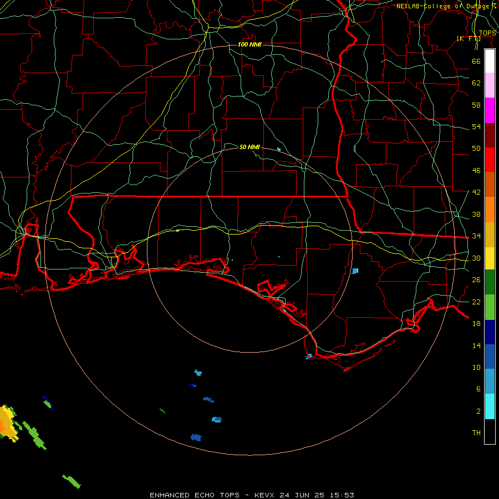
Task: Click the 38 legend value
Action: [476, 215]
